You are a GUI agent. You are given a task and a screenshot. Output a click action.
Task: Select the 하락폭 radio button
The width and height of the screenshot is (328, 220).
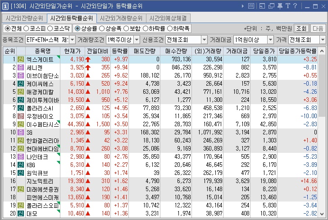(170, 28)
